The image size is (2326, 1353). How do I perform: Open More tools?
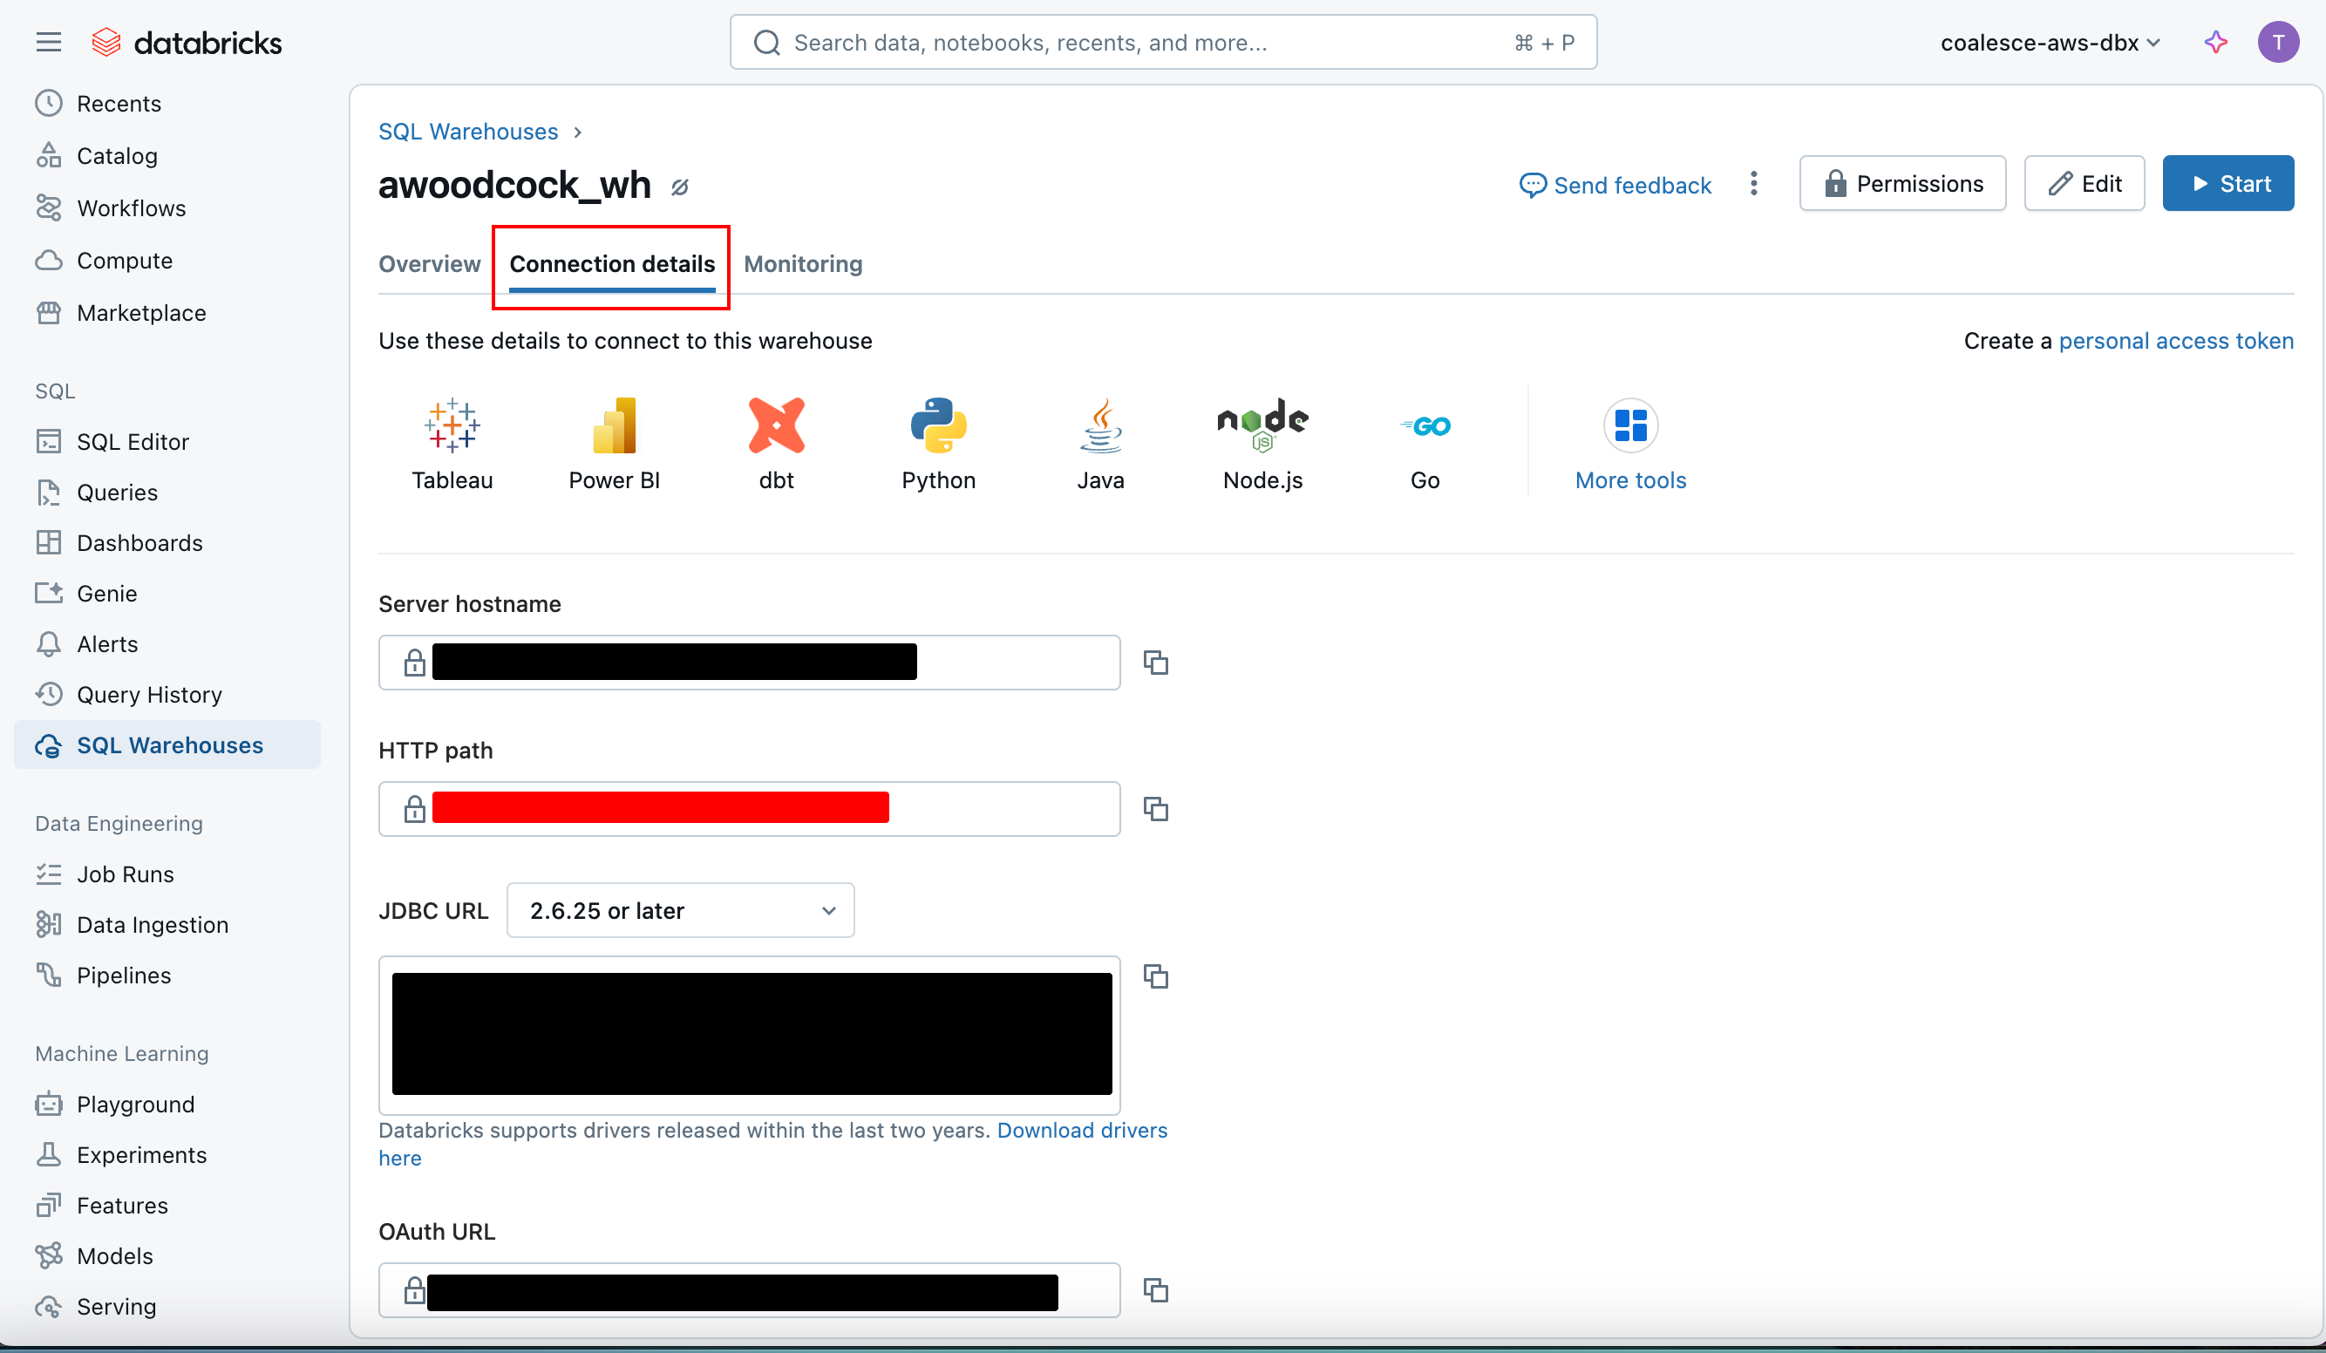[x=1630, y=445]
